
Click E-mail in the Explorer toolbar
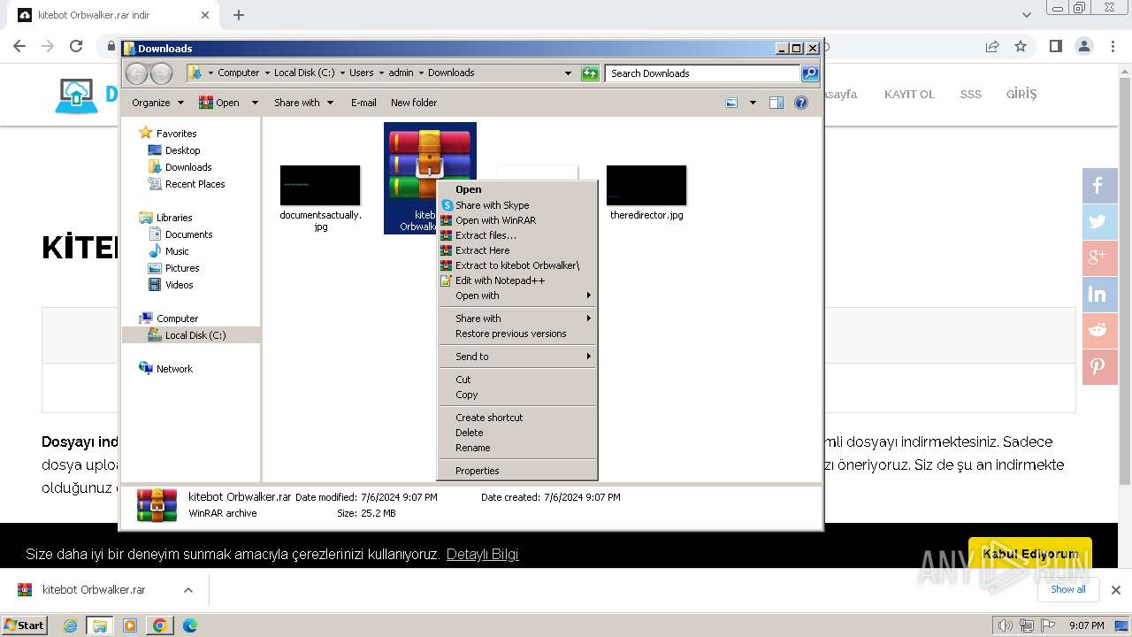363,103
